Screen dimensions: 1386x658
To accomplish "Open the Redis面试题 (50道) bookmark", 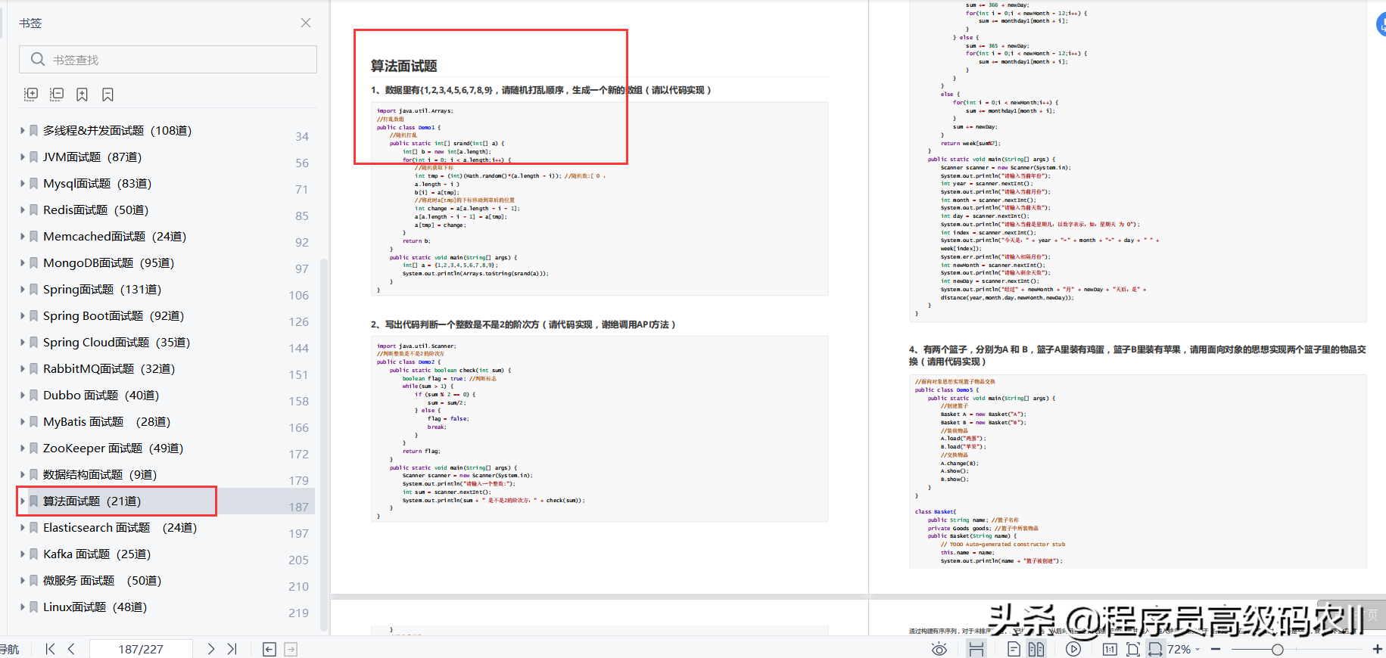I will point(96,210).
